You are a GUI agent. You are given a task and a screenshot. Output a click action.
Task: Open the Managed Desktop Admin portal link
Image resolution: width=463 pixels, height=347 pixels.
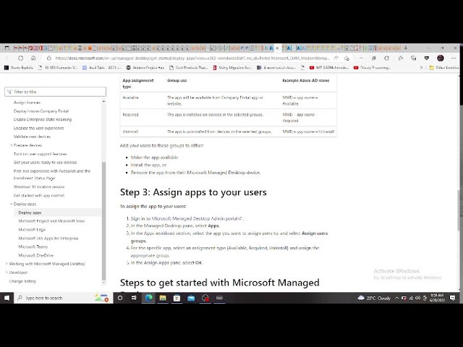tap(187, 218)
